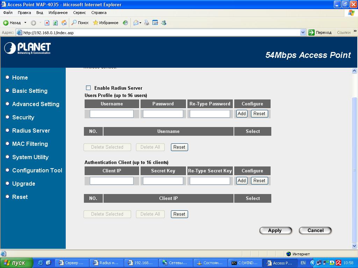Open System Utility page
This screenshot has height=268, width=358.
tap(30, 157)
